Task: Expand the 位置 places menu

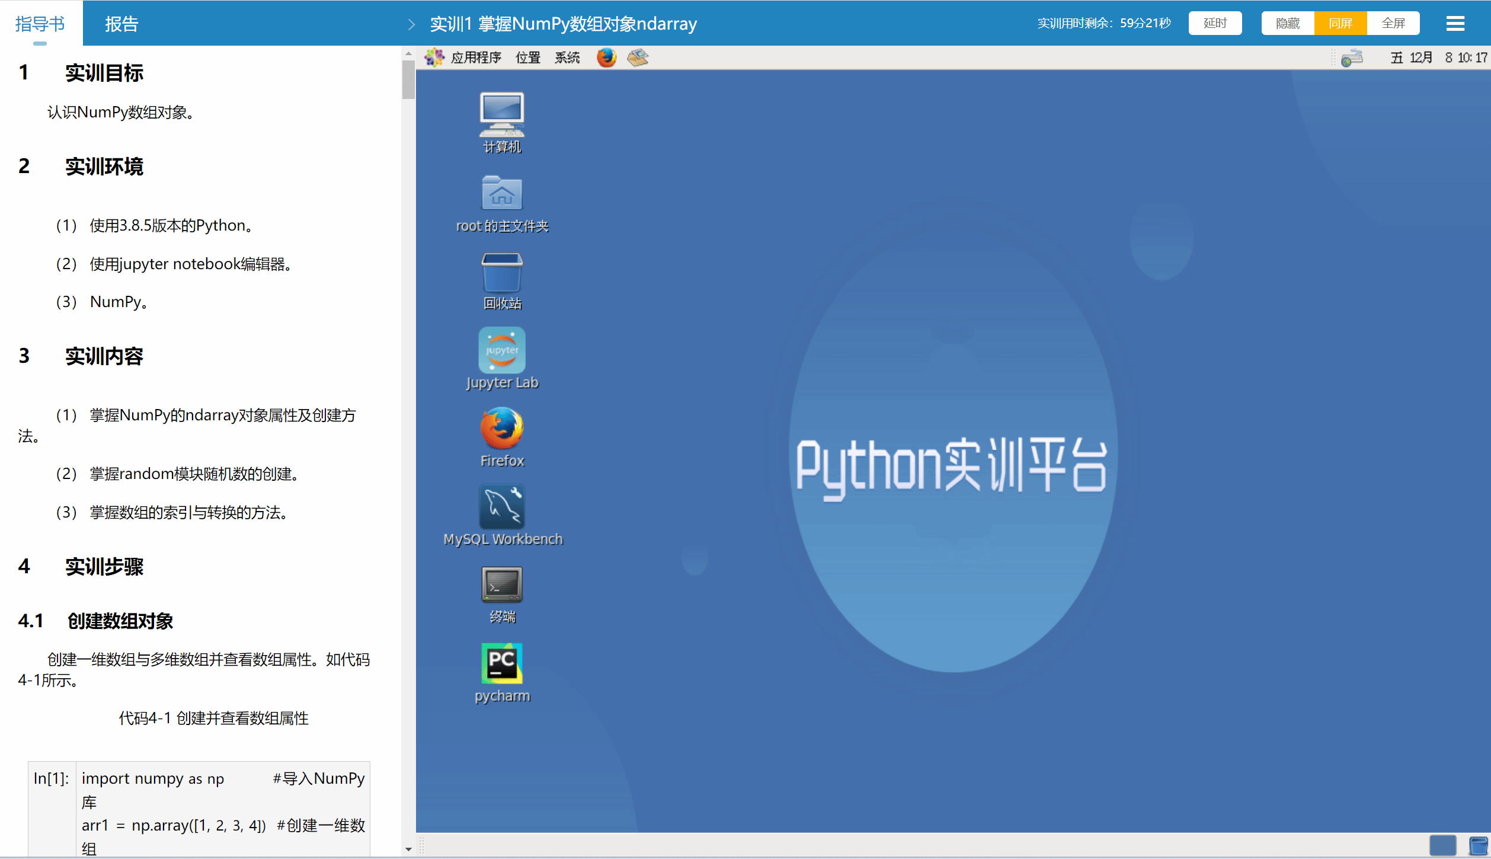Action: point(527,58)
